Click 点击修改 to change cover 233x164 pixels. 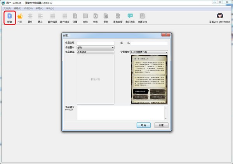pyautogui.click(x=95, y=52)
